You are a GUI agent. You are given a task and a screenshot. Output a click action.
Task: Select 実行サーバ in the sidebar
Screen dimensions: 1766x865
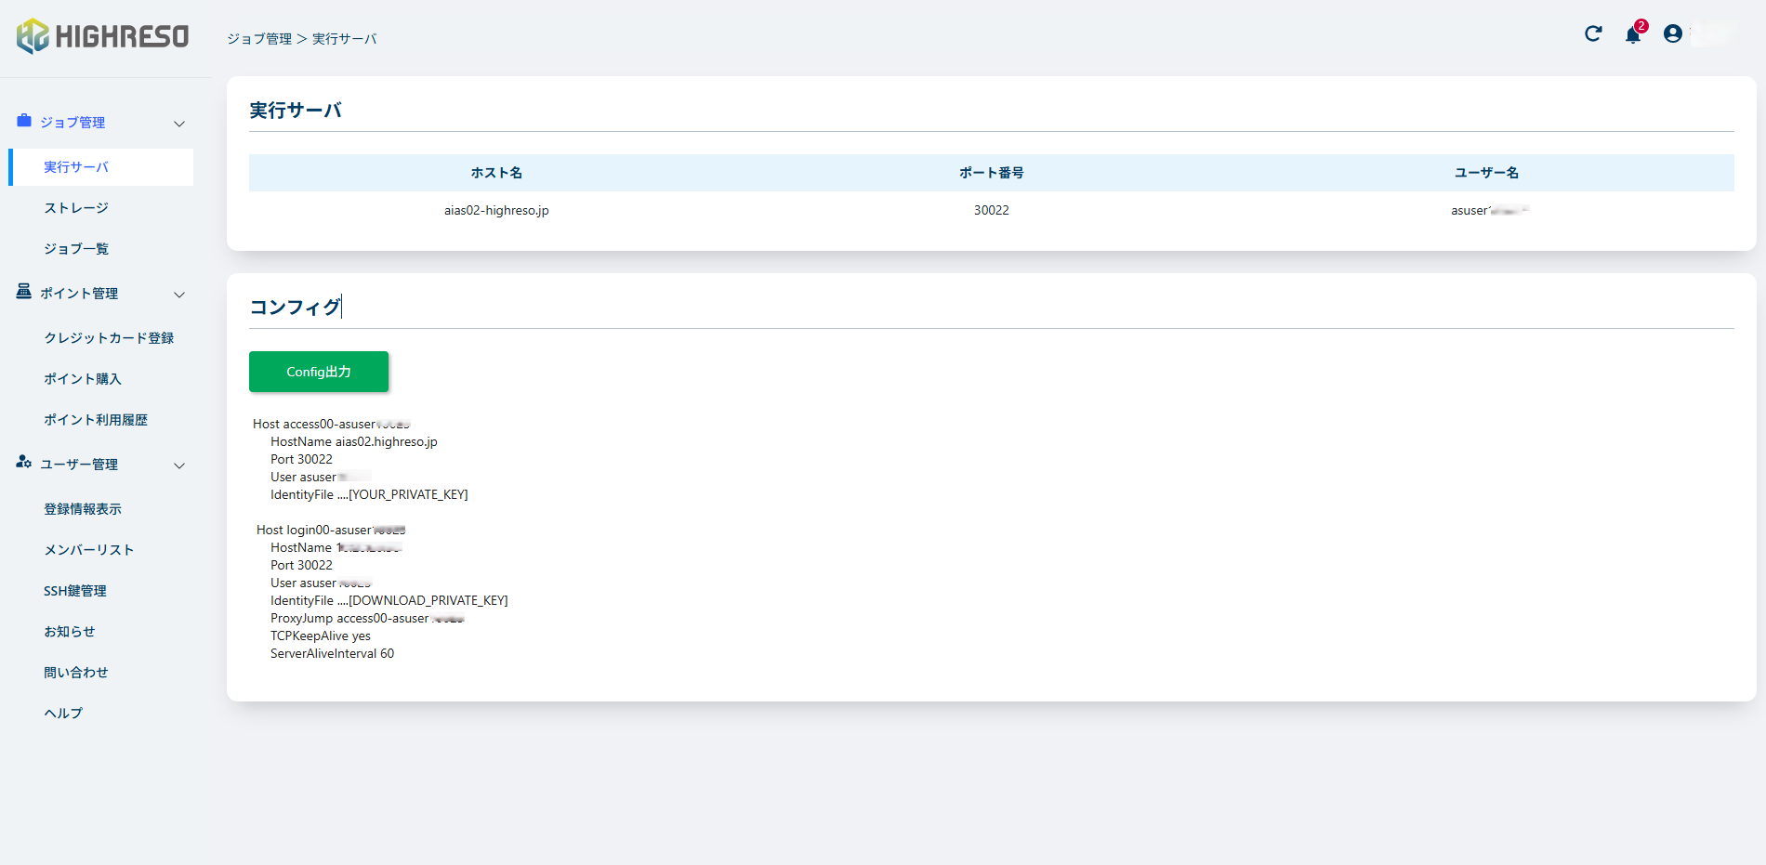click(x=76, y=167)
